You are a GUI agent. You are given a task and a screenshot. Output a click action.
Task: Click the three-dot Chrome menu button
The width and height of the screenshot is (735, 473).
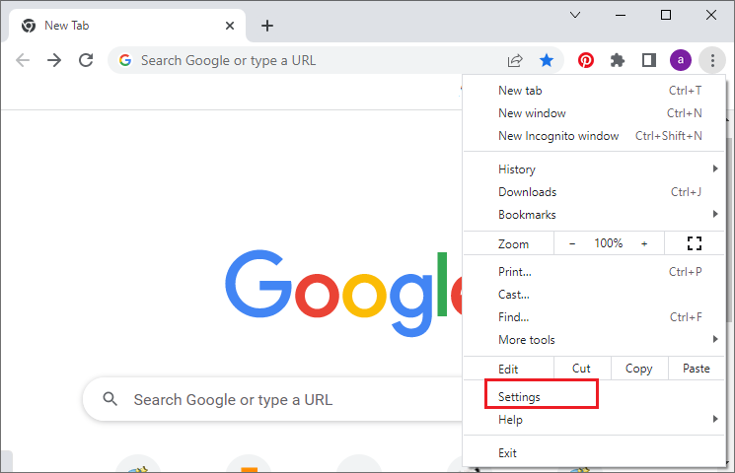pyautogui.click(x=712, y=60)
